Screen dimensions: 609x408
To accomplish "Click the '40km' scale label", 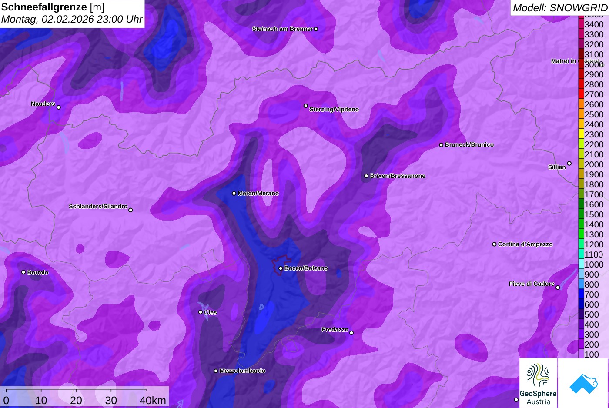I will pyautogui.click(x=153, y=400).
